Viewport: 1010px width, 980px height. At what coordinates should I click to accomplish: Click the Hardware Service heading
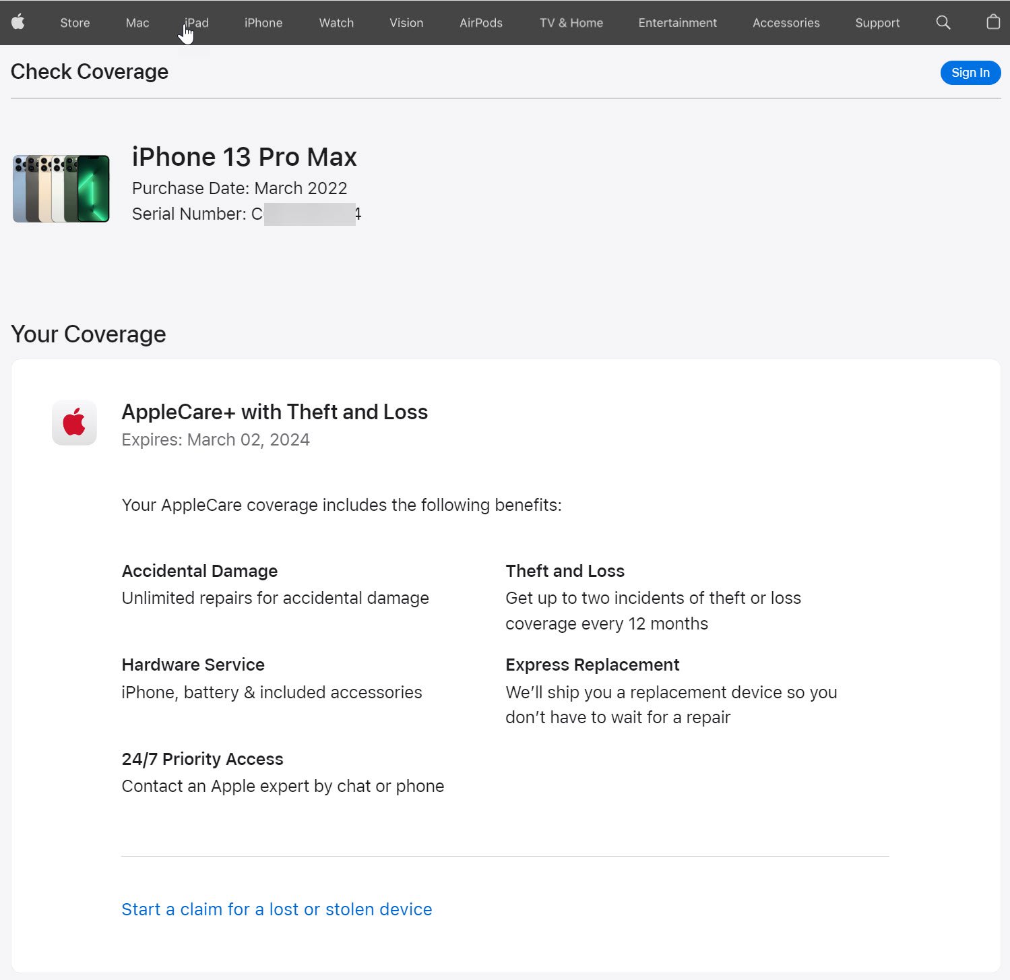193,665
